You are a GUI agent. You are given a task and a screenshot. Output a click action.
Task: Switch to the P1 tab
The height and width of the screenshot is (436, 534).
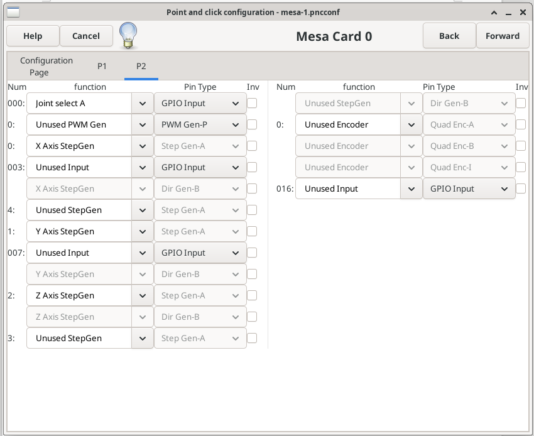[102, 66]
